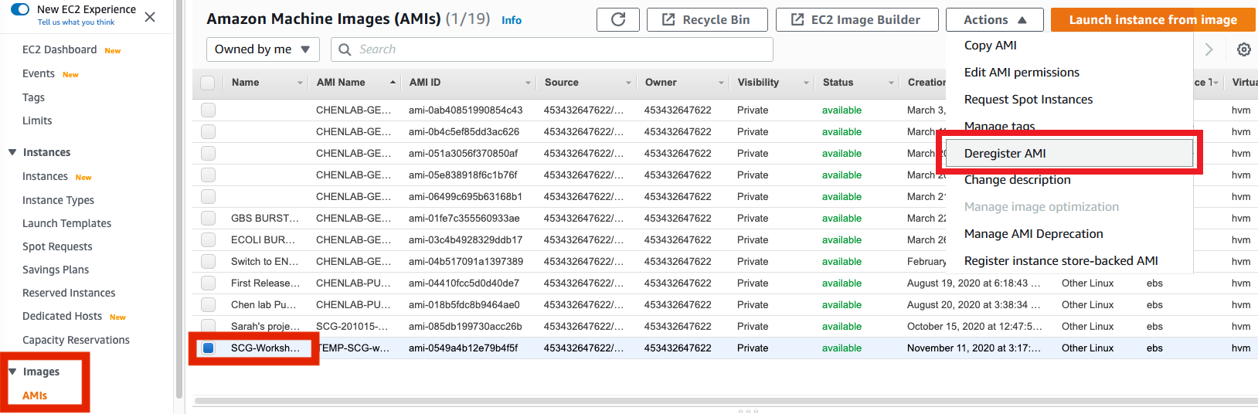Toggle the select-all header checkbox
This screenshot has width=1258, height=414.
click(208, 83)
